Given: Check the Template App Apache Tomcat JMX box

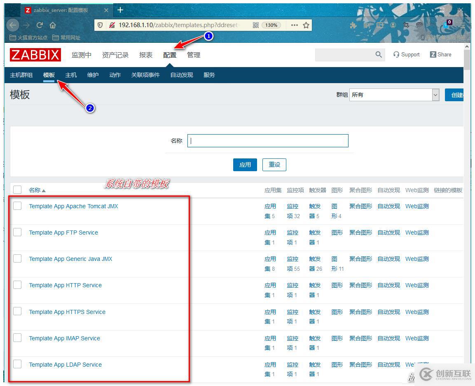Looking at the screenshot, I should 17,206.
